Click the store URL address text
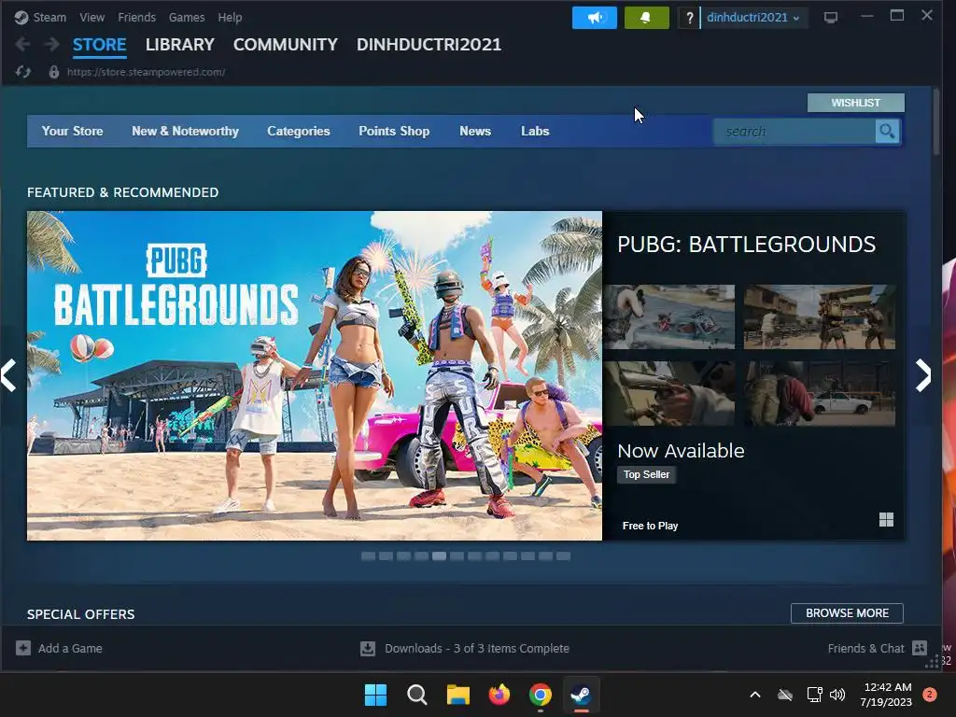The height and width of the screenshot is (717, 956). [146, 72]
